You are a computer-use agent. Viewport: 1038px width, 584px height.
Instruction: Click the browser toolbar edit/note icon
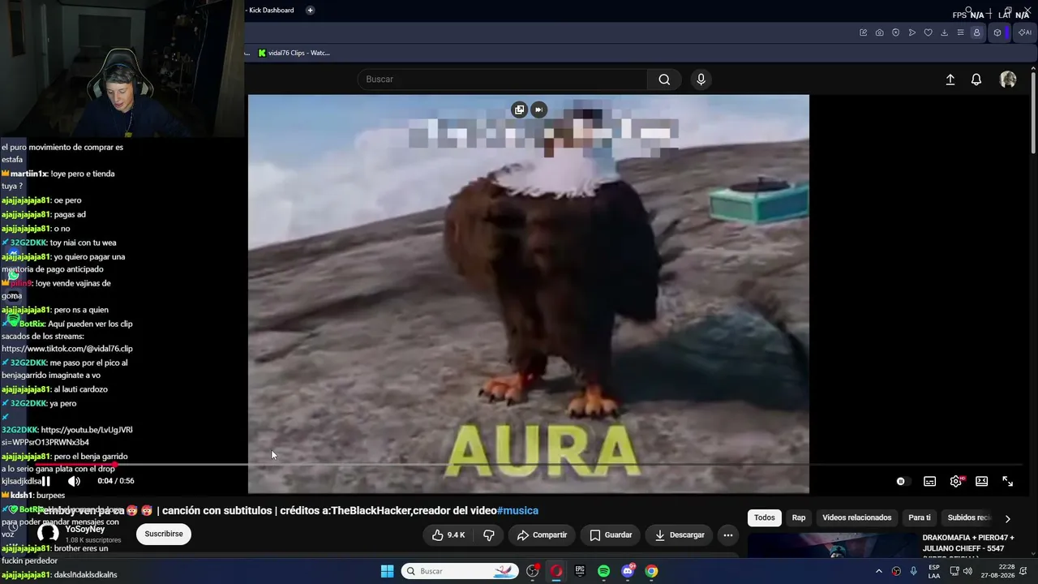click(x=864, y=32)
